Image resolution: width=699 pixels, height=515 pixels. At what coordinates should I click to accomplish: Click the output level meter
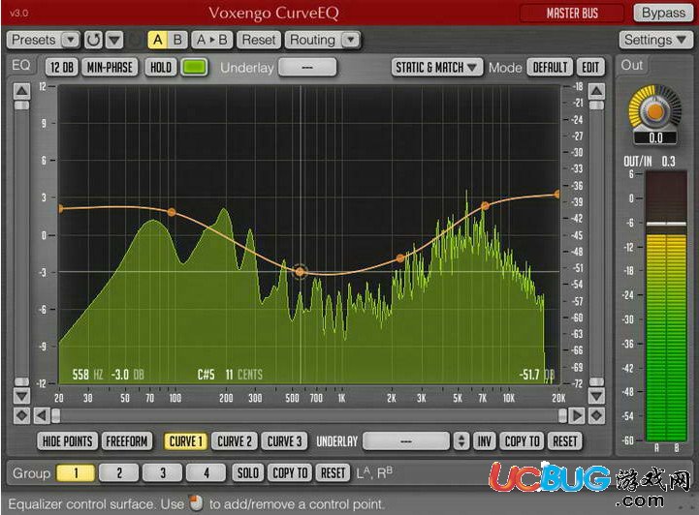666,307
